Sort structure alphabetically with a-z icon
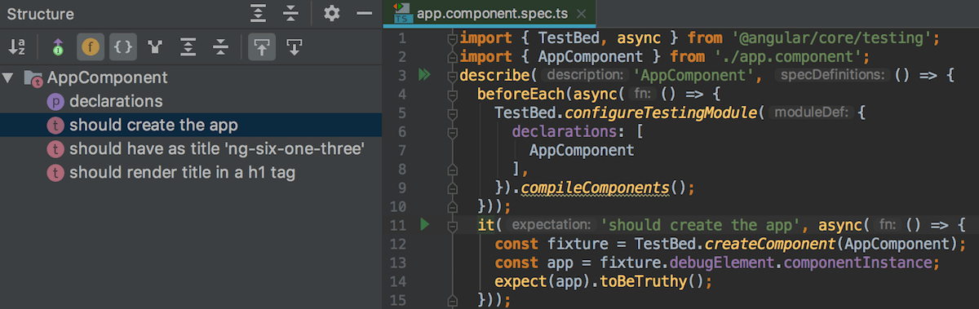The height and width of the screenshot is (309, 979). tap(16, 47)
